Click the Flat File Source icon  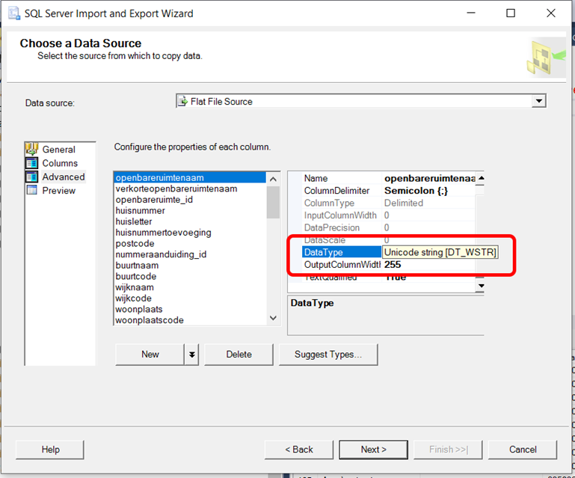pos(182,101)
